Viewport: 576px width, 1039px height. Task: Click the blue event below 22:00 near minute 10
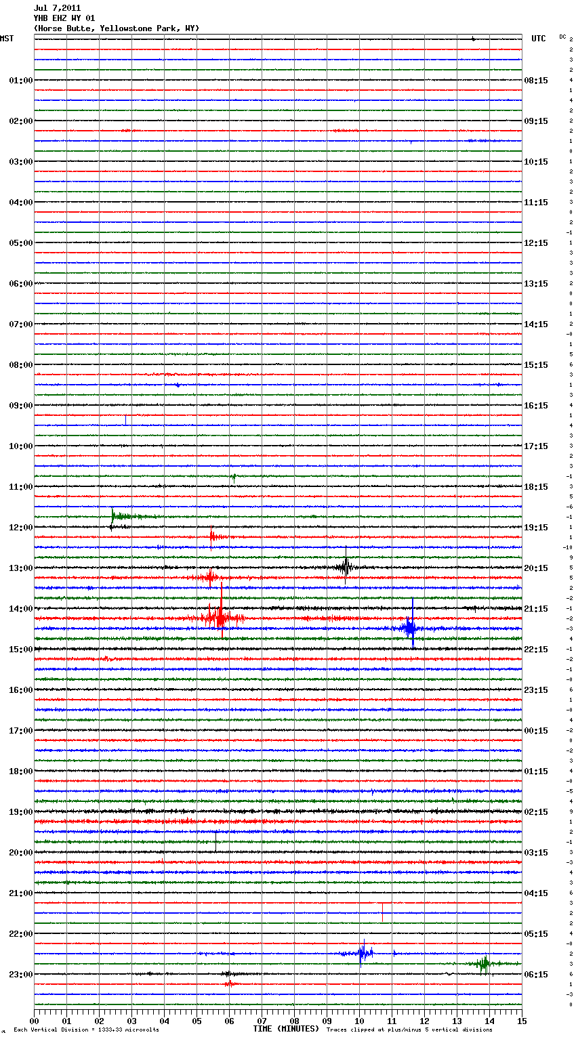tap(364, 953)
